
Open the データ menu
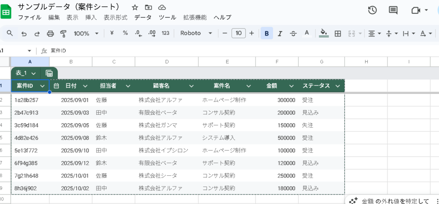(143, 17)
